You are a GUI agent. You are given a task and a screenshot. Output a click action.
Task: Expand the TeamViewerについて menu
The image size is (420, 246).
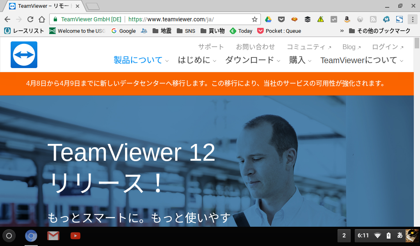pos(362,60)
